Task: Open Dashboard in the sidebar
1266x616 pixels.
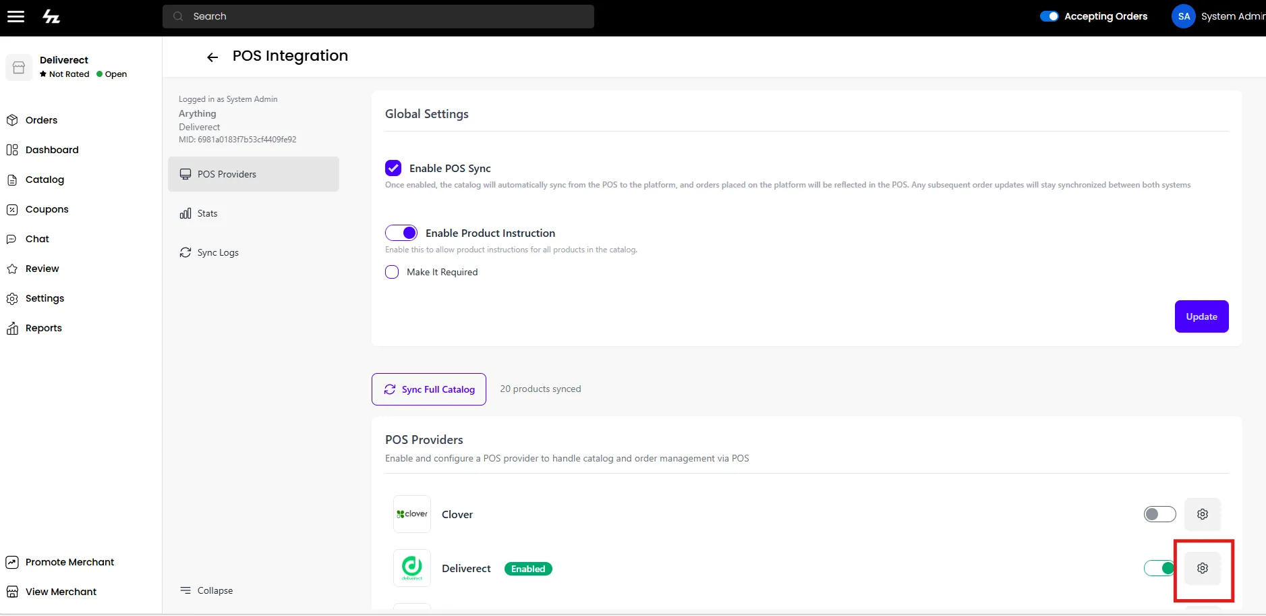Action: pyautogui.click(x=42, y=150)
